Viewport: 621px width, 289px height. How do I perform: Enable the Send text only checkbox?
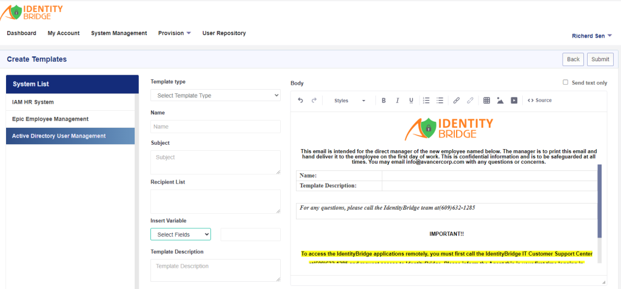point(566,82)
